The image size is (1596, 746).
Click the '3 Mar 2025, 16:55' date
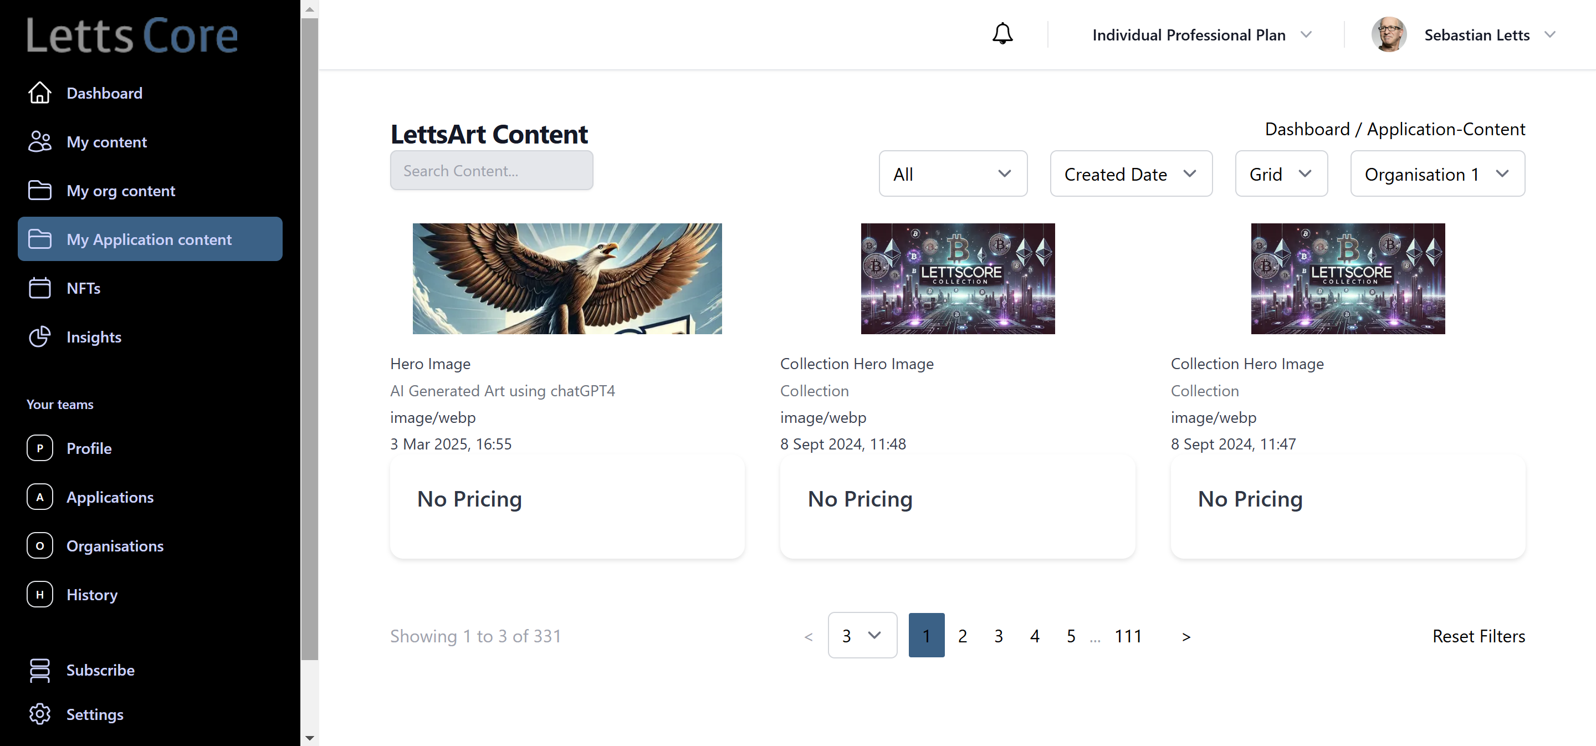pyautogui.click(x=451, y=443)
